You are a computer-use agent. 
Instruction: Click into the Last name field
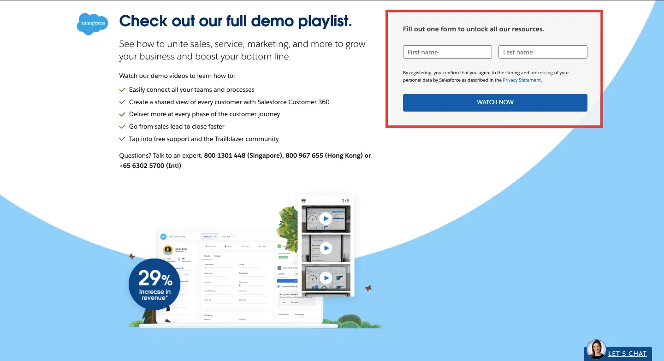[543, 52]
